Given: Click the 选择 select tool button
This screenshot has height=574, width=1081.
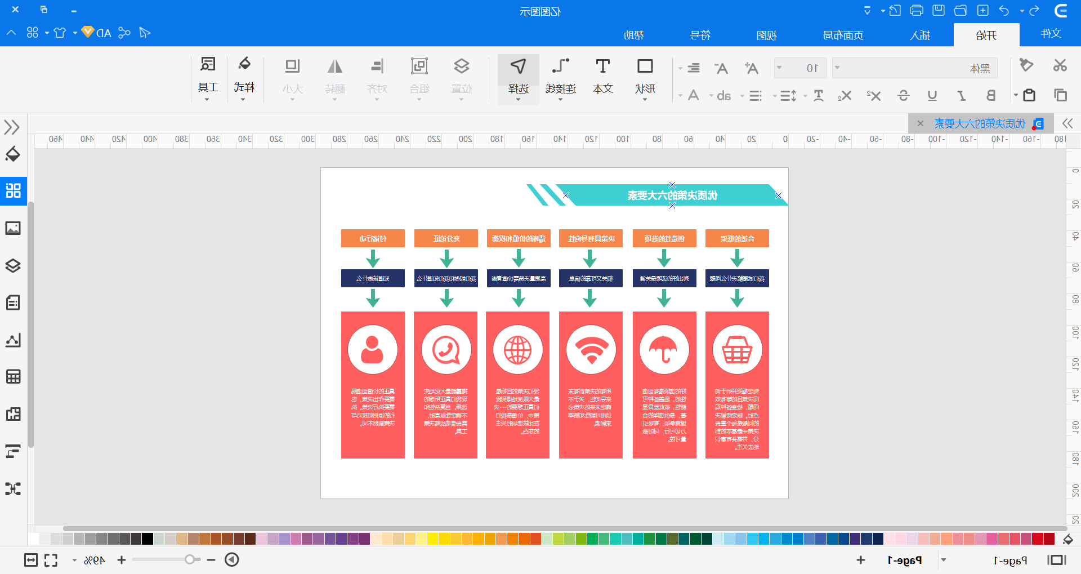Looking at the screenshot, I should click(x=519, y=79).
